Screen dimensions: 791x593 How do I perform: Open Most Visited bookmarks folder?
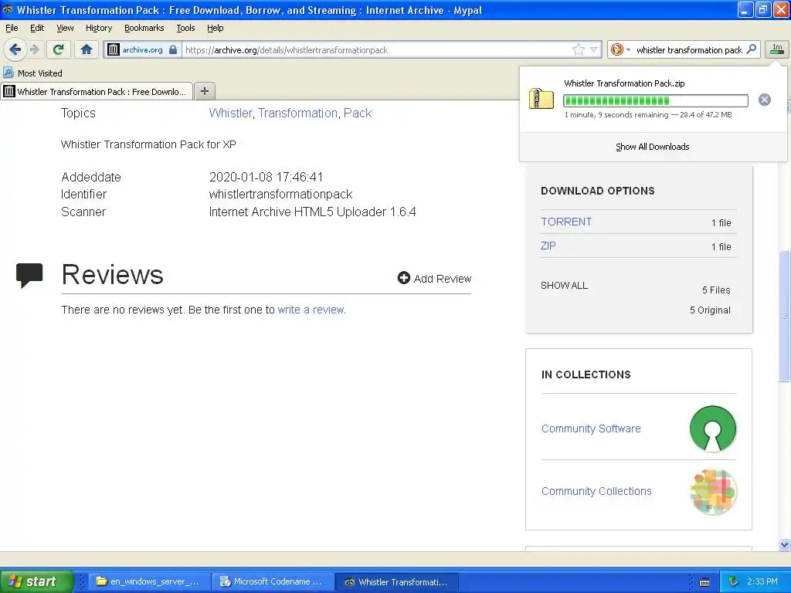coord(33,73)
